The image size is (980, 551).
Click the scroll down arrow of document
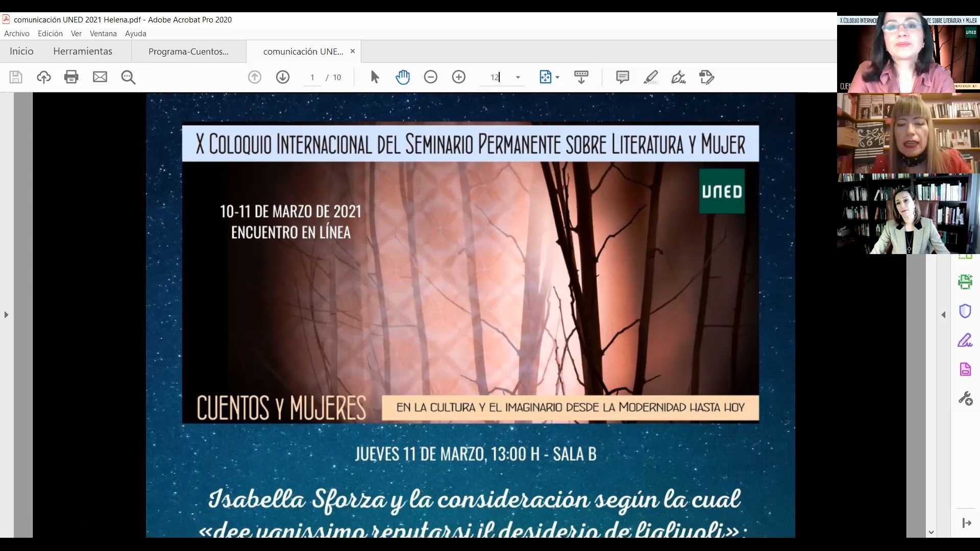coord(932,532)
